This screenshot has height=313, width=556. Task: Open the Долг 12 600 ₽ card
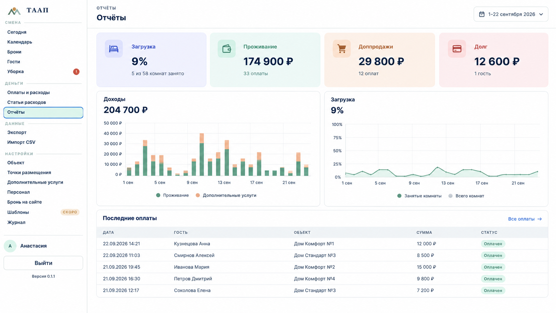coord(494,60)
